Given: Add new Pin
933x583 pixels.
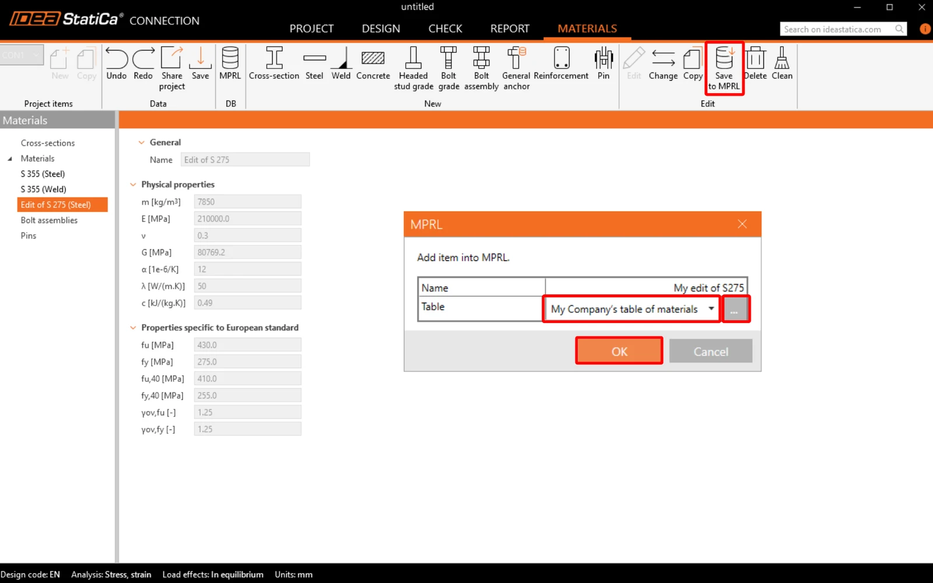Looking at the screenshot, I should point(604,64).
